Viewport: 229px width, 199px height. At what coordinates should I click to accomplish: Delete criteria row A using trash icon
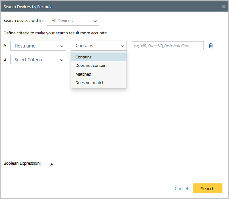[211, 46]
